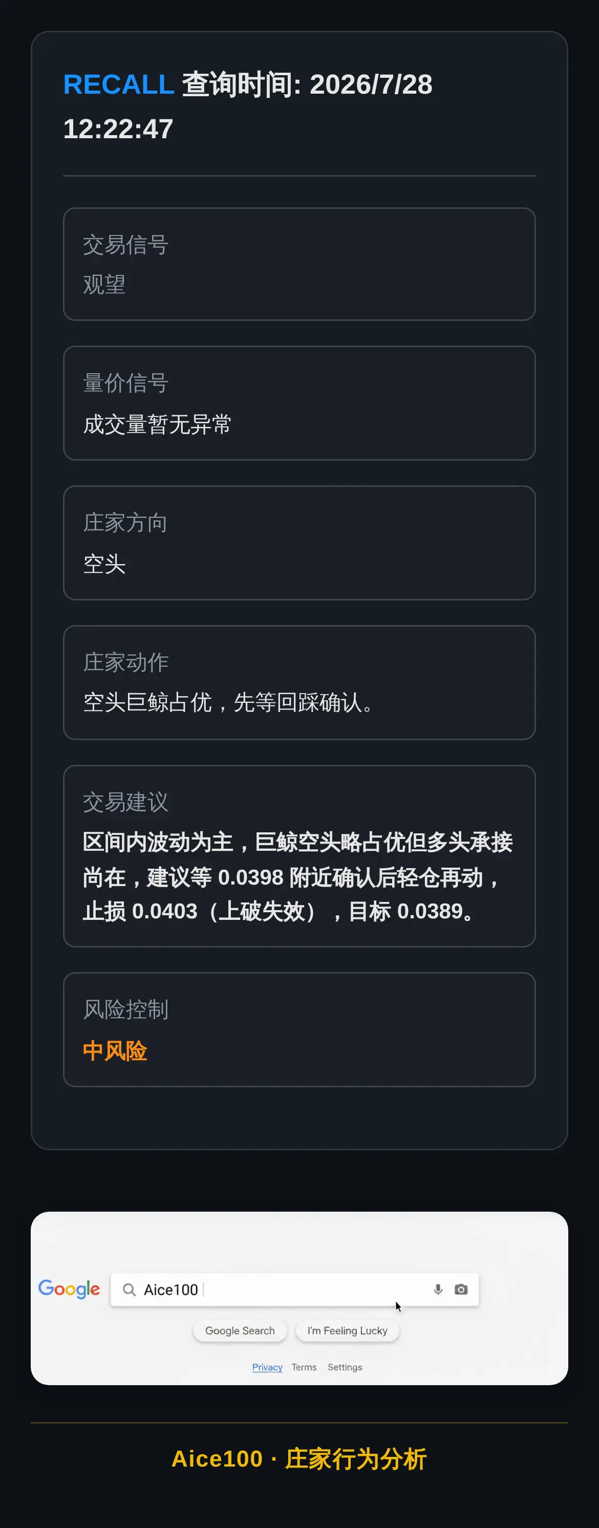
Task: Open the Terms link
Action: [304, 1367]
